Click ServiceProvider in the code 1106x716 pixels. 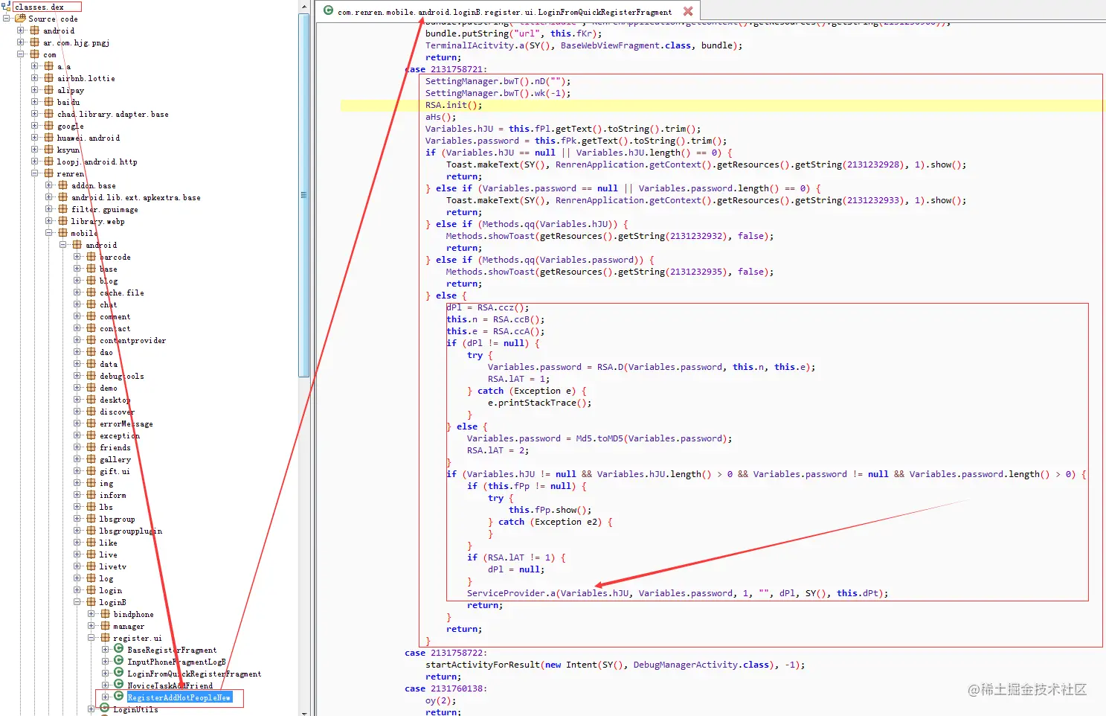click(506, 593)
